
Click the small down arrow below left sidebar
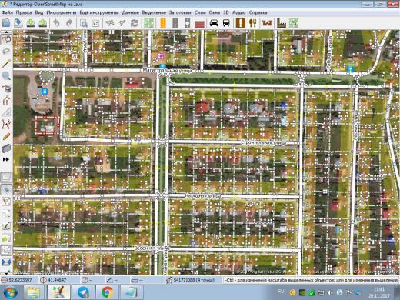pyautogui.click(x=6, y=272)
